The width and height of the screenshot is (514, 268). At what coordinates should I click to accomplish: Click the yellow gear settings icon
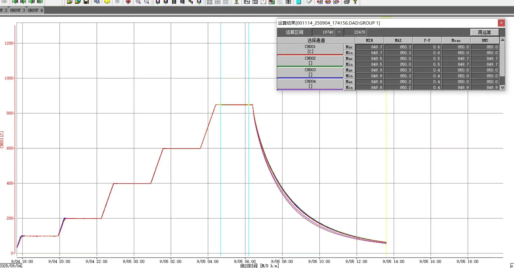pos(107,2)
